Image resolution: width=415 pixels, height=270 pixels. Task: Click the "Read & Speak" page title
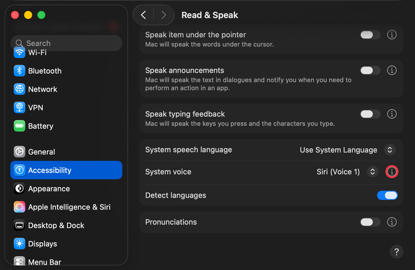tap(210, 15)
